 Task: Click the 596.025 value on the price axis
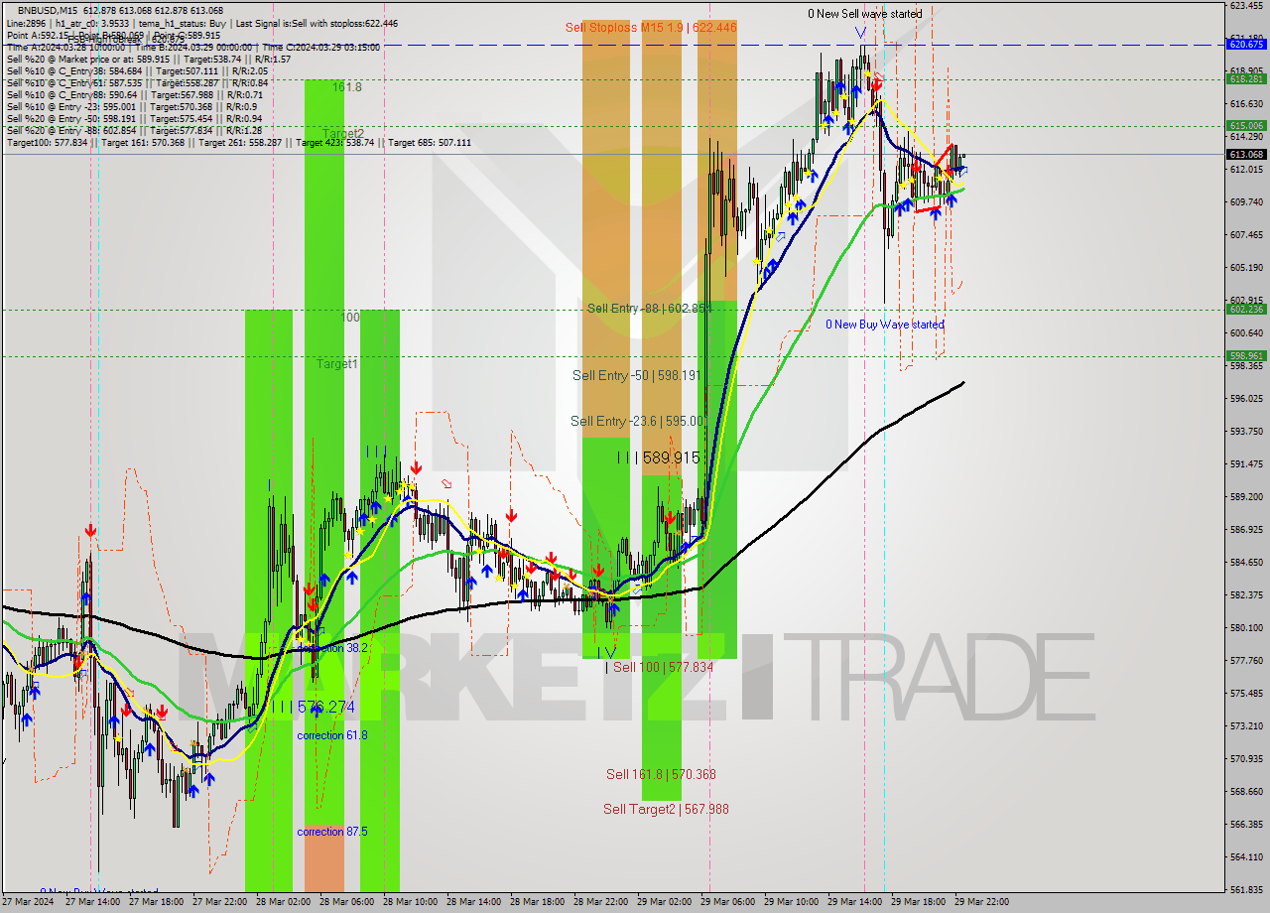pos(1246,399)
